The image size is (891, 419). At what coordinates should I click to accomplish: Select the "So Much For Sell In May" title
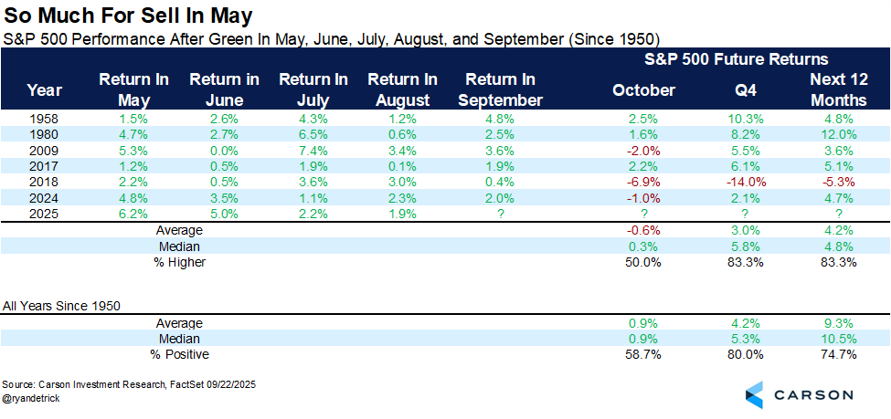129,16
